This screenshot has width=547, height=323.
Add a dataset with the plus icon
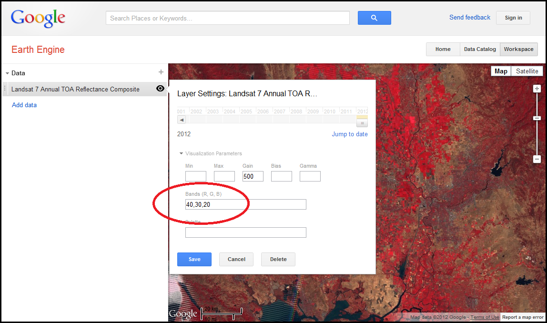(x=161, y=72)
